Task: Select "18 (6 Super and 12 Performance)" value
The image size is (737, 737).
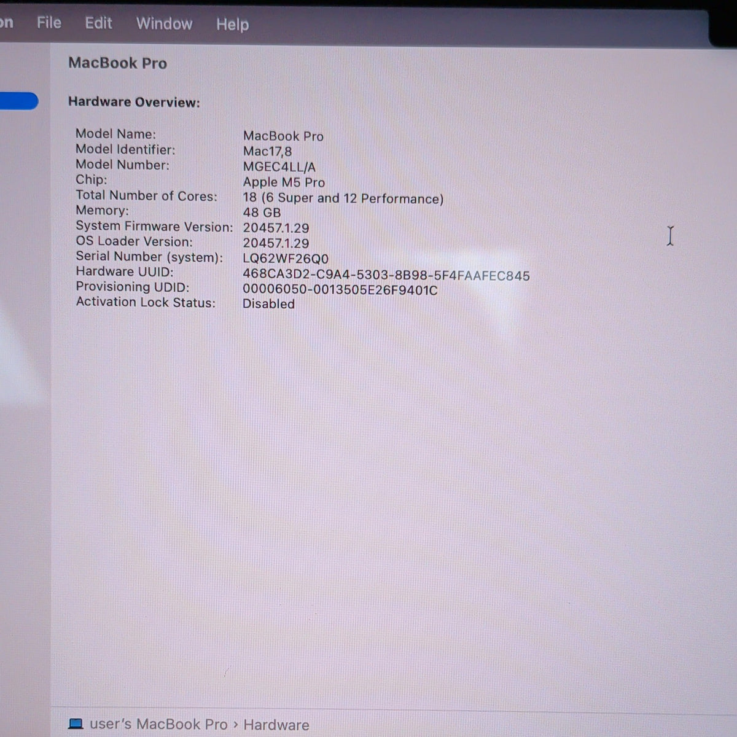Action: tap(343, 198)
